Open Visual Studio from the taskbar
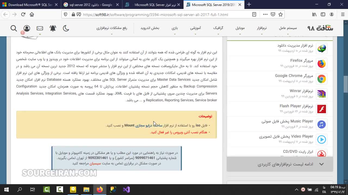Screen dimensions: 348x195 pyautogui.click(x=126, y=190)
